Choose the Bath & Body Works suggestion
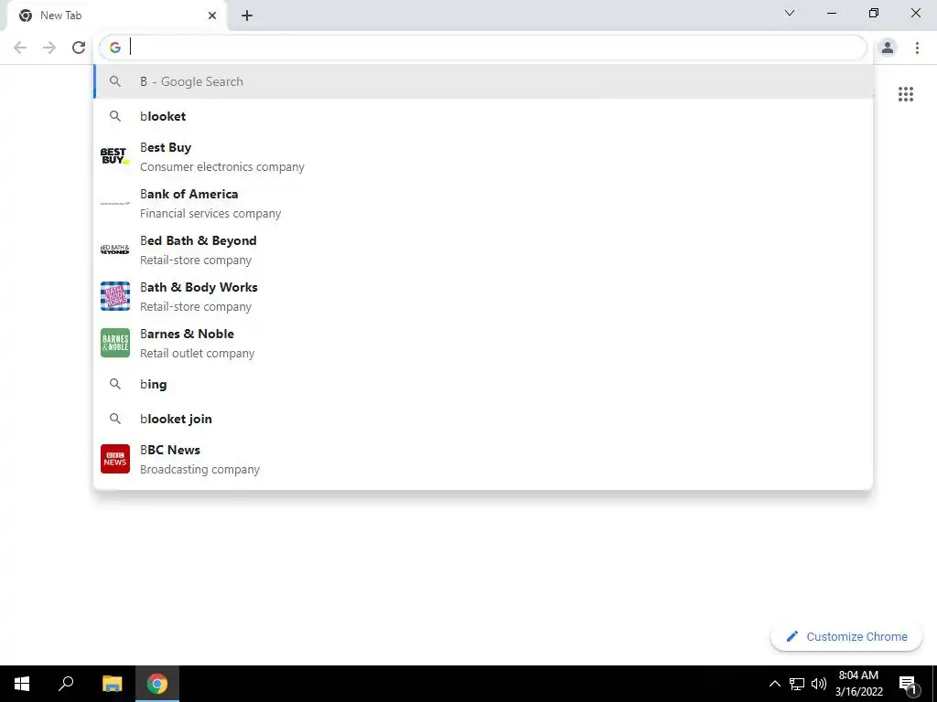Screen dimensions: 937x702 click(x=483, y=296)
